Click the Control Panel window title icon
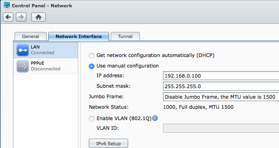Viewport: 279px width, 148px height. click(7, 5)
